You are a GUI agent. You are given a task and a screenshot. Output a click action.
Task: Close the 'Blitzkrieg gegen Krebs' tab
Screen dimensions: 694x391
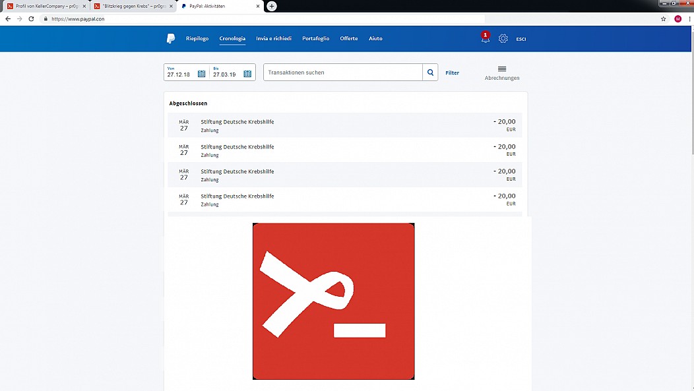(x=171, y=6)
